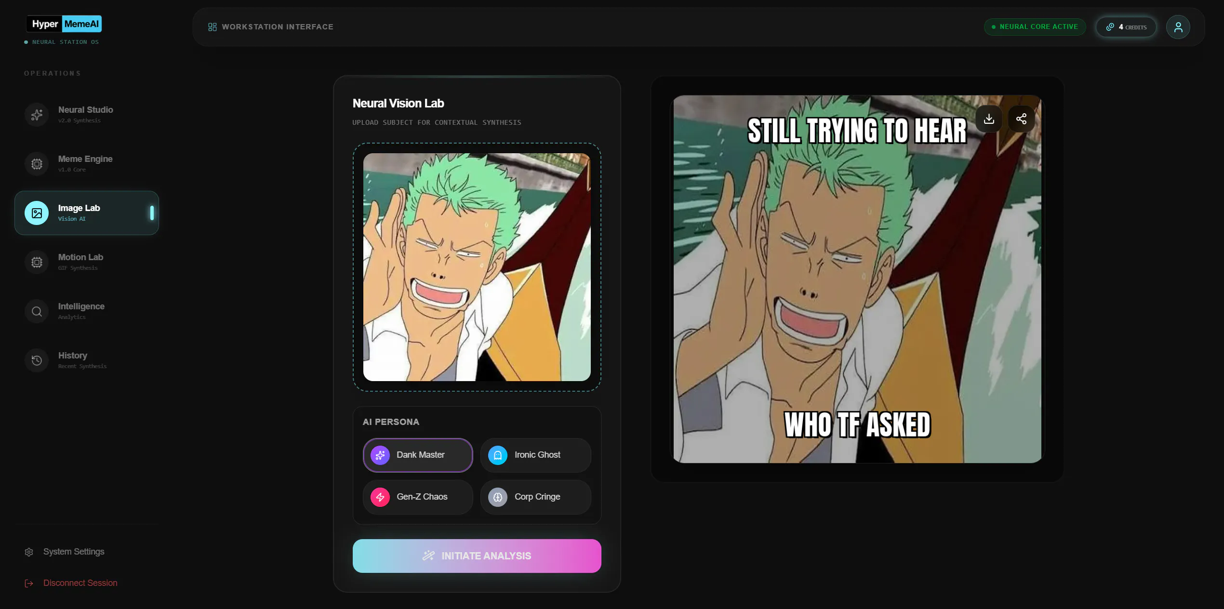Open Motion Lab GIF Synthesis
The width and height of the screenshot is (1224, 609).
(87, 262)
